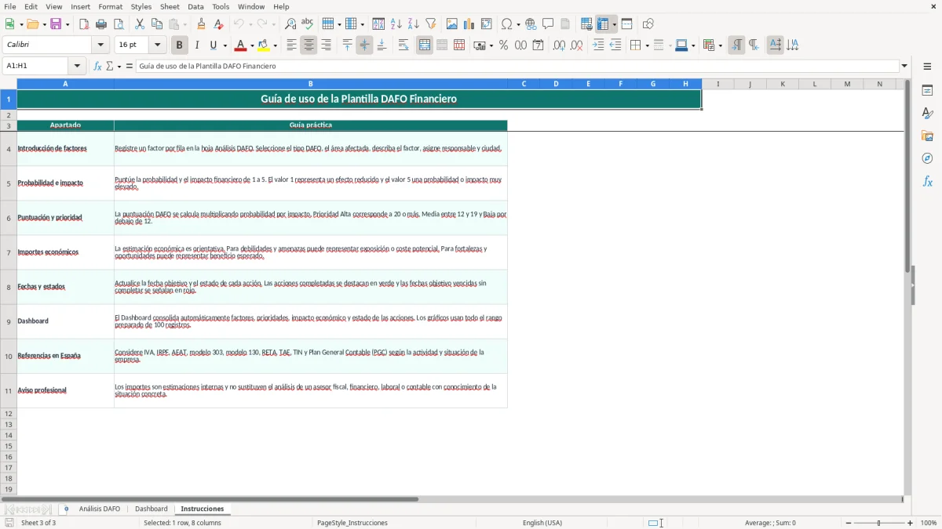Toggle Merge and Center Cells
Image resolution: width=942 pixels, height=529 pixels.
point(425,45)
